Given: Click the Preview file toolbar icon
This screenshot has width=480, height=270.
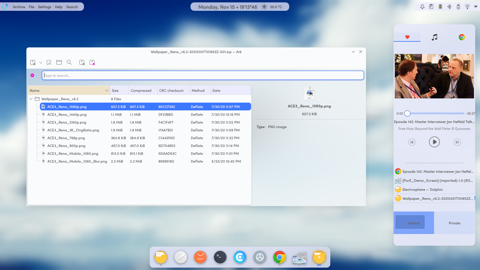Looking at the screenshot, I should click(49, 62).
